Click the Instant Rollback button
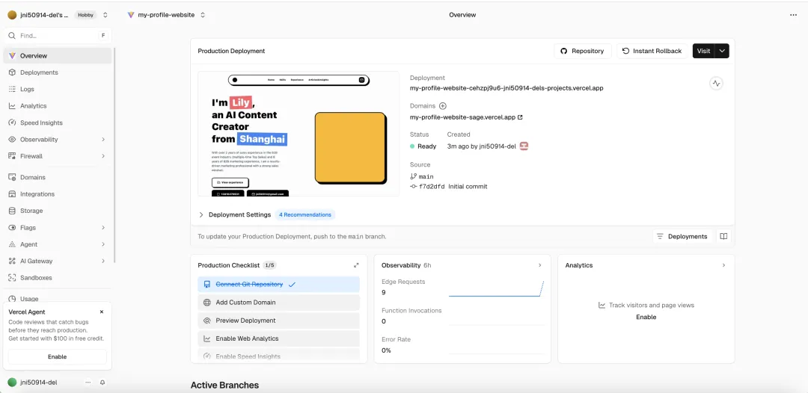The height and width of the screenshot is (393, 808). click(x=652, y=51)
